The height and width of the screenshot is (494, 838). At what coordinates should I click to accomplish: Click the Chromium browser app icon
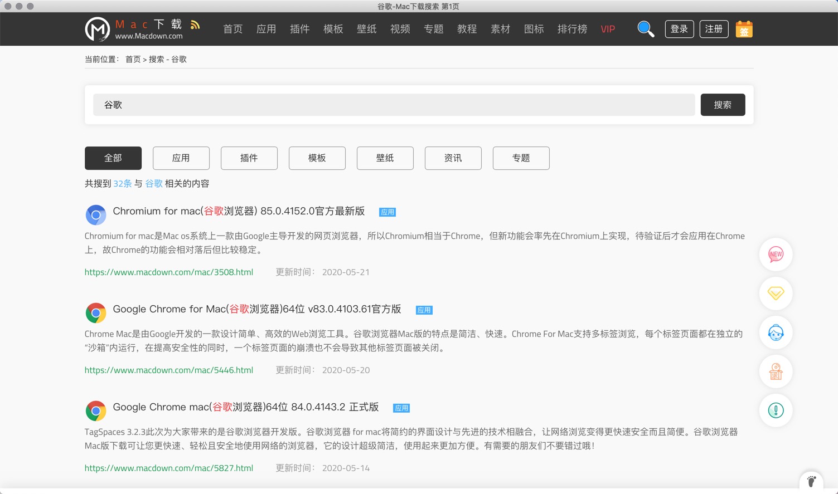coord(95,214)
